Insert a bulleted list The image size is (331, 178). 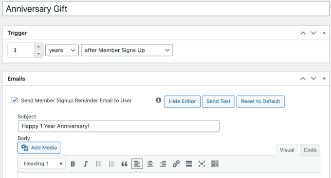(x=99, y=164)
